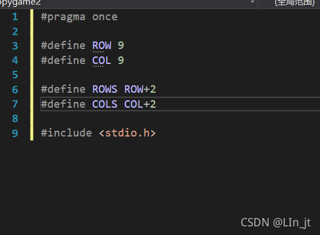The image size is (320, 235).
Task: Click line number 1 in gutter
Action: tap(15, 17)
